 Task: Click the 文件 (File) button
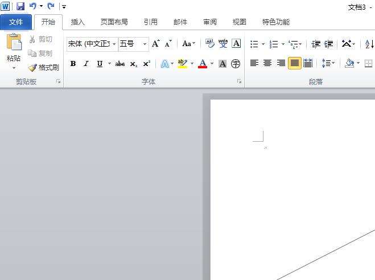(16, 22)
